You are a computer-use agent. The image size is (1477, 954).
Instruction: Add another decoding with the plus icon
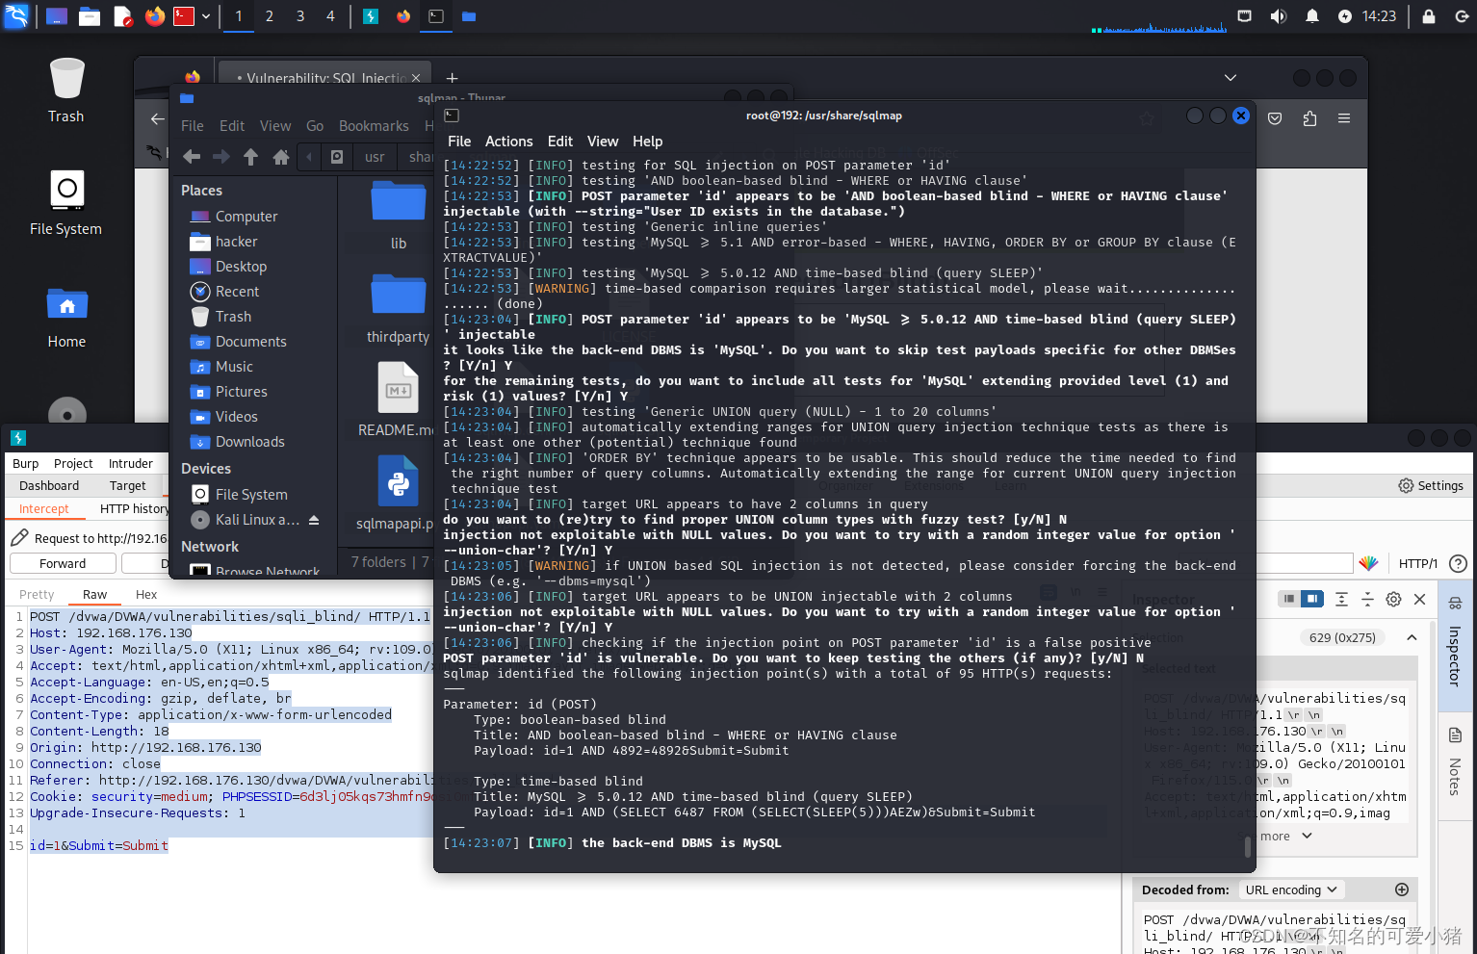(x=1402, y=890)
